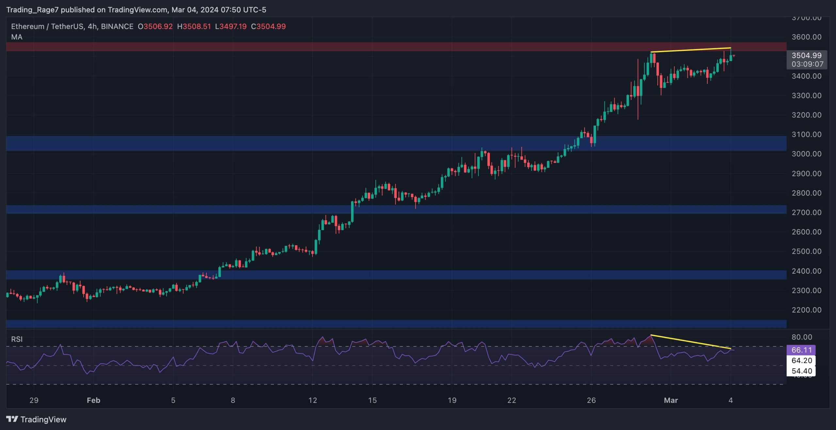
Task: Select the white 54.40 RSI label
Action: coord(801,371)
